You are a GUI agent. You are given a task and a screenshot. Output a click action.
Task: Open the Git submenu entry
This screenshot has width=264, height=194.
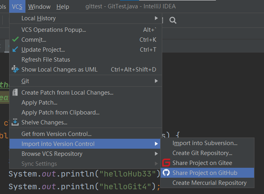pos(86,81)
